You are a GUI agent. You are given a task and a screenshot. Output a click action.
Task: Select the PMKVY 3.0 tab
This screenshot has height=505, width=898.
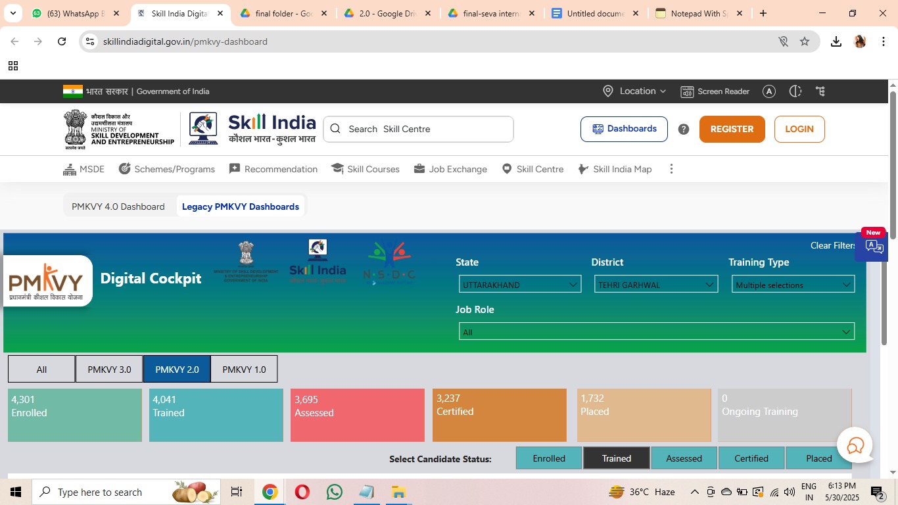109,370
